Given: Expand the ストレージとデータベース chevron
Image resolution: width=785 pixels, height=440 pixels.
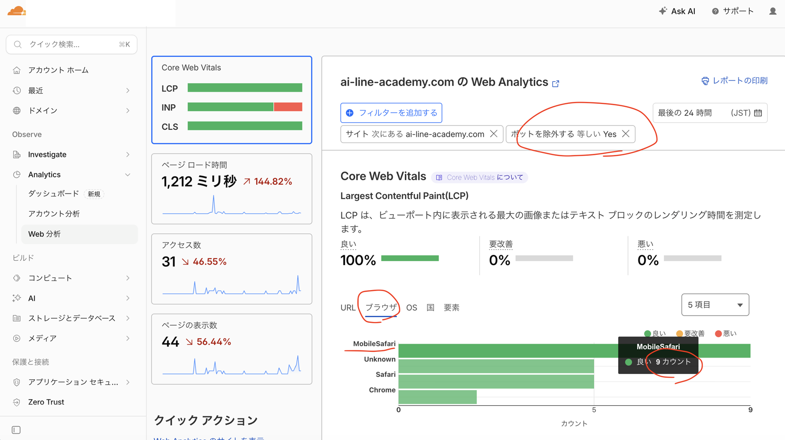Looking at the screenshot, I should tap(128, 318).
